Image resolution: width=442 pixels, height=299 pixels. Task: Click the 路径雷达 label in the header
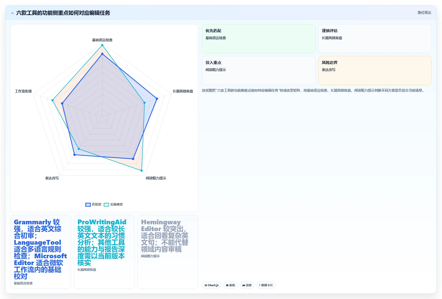tap(424, 13)
